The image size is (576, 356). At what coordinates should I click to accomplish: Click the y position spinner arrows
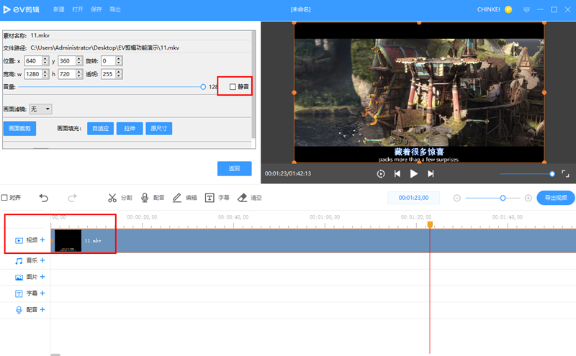pyautogui.click(x=79, y=61)
